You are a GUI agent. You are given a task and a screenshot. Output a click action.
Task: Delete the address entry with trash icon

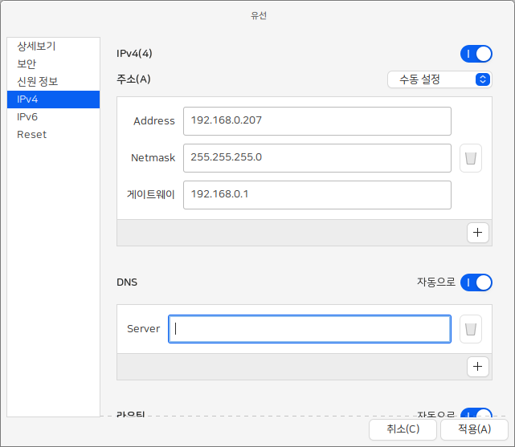[x=471, y=158]
